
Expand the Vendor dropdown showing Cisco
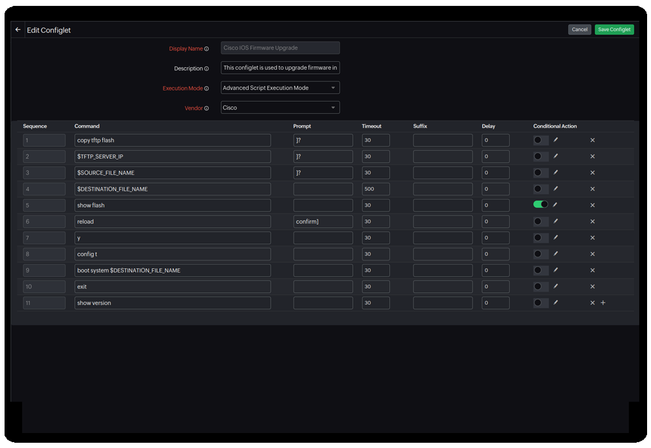[280, 108]
